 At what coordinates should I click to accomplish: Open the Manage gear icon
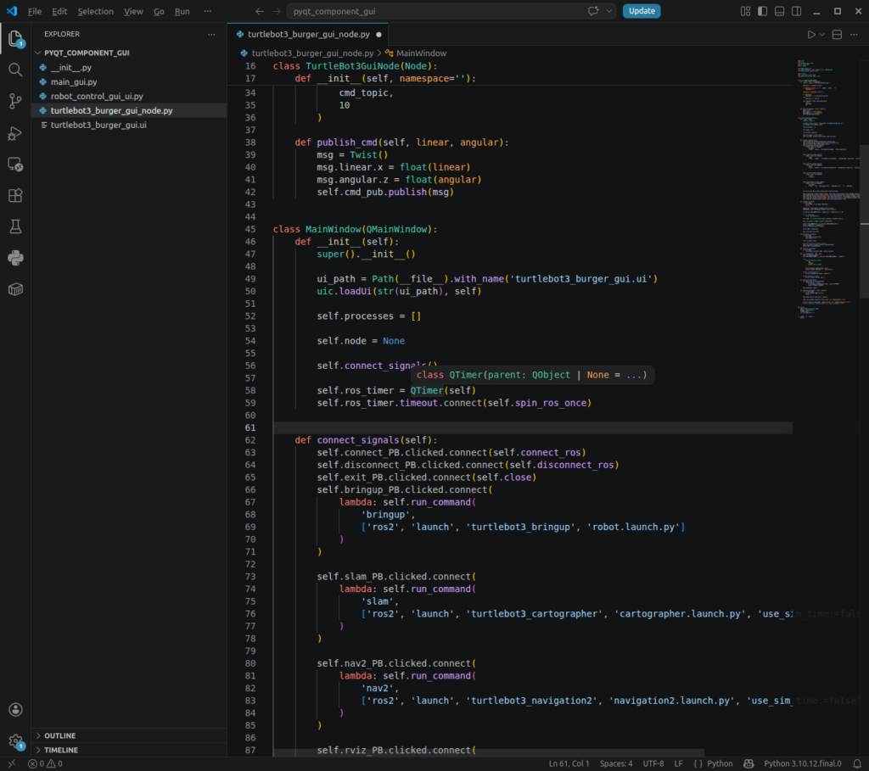click(x=15, y=741)
